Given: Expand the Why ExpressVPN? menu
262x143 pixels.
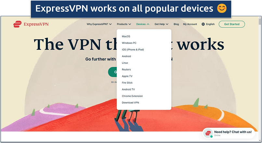Looking at the screenshot, I should point(99,24).
